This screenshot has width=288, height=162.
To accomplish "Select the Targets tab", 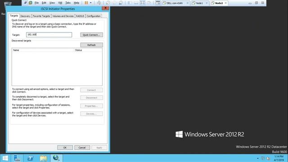I will click(14, 16).
